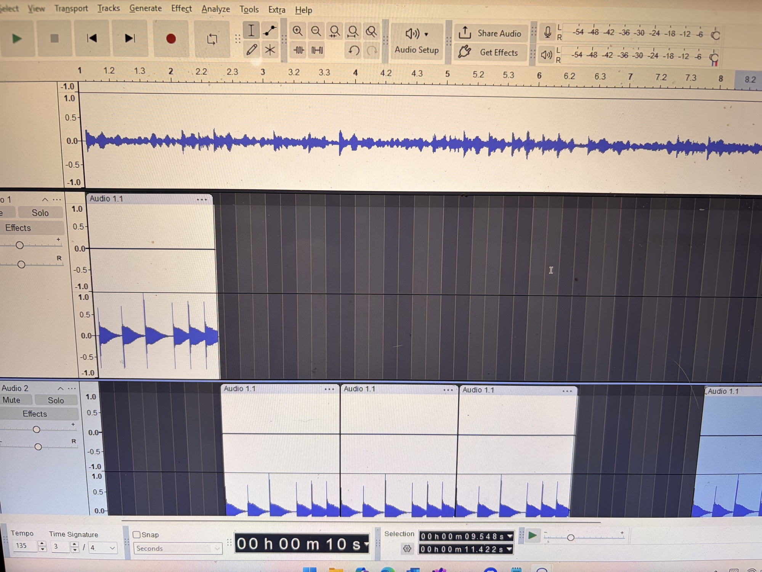Solo the Audio 2 track
Viewport: 762px width, 572px height.
pos(56,400)
